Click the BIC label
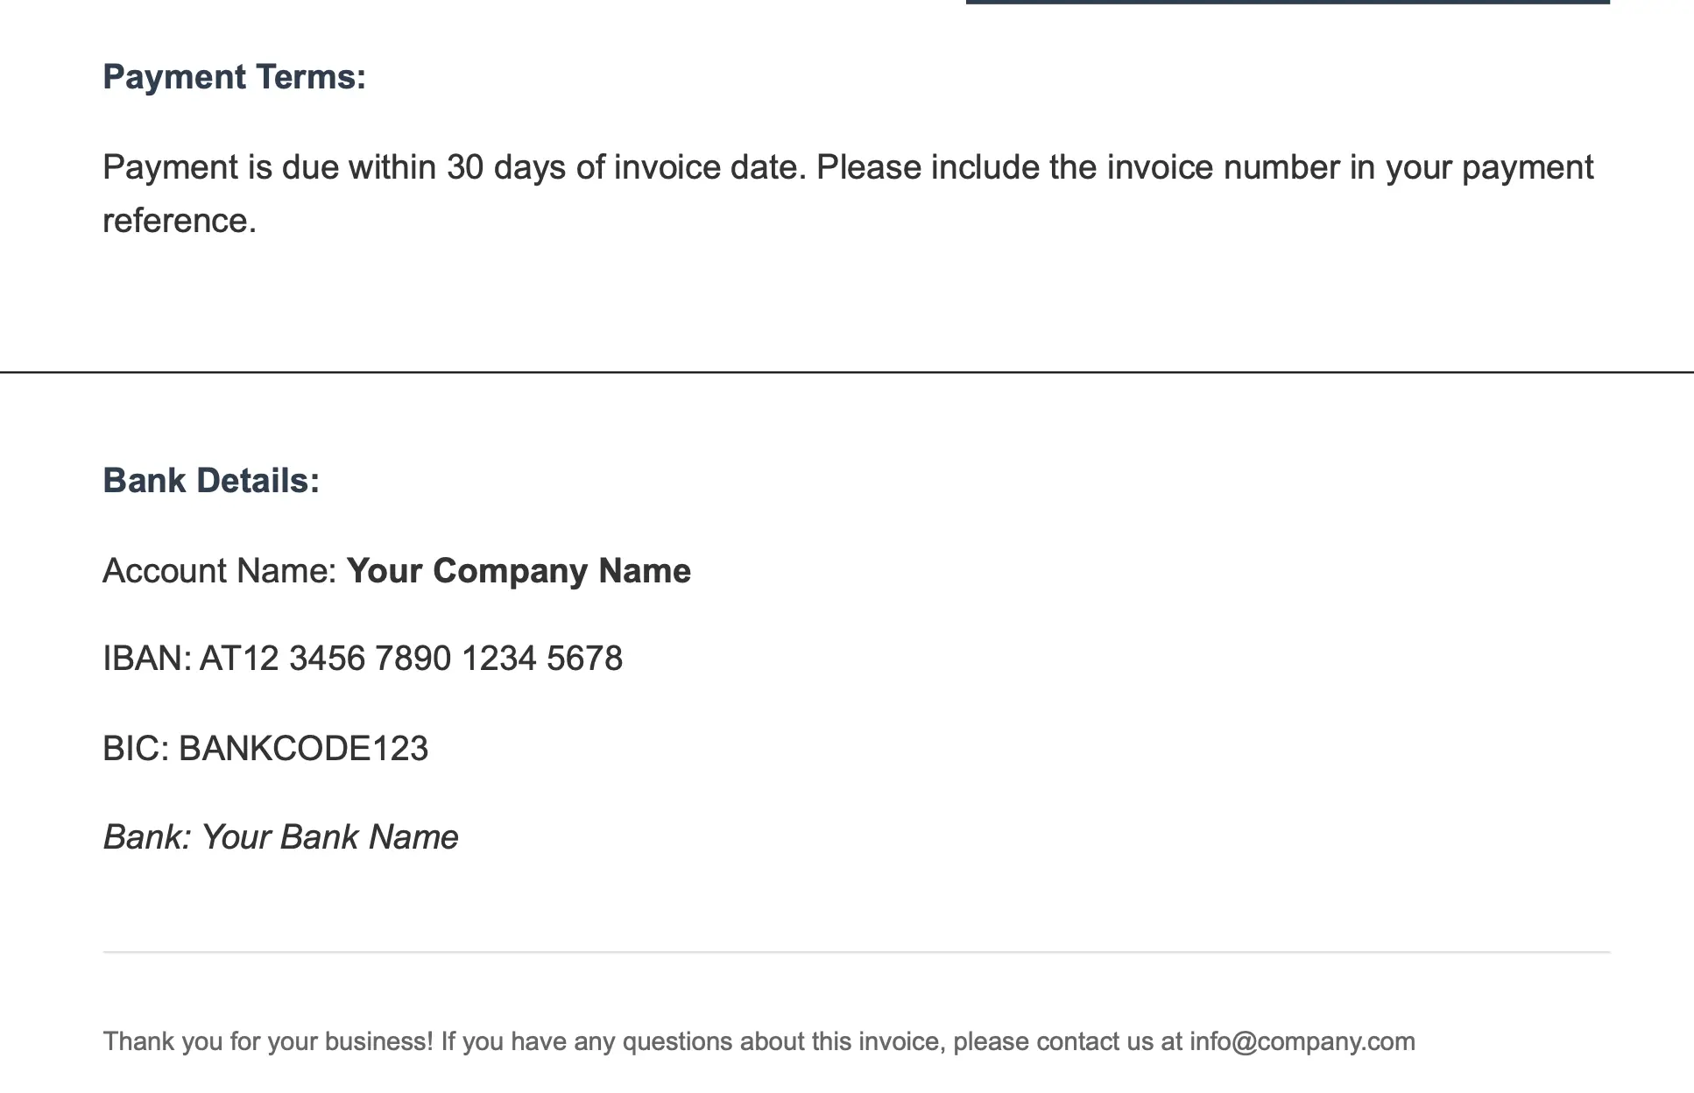This screenshot has width=1694, height=1093. click(136, 749)
